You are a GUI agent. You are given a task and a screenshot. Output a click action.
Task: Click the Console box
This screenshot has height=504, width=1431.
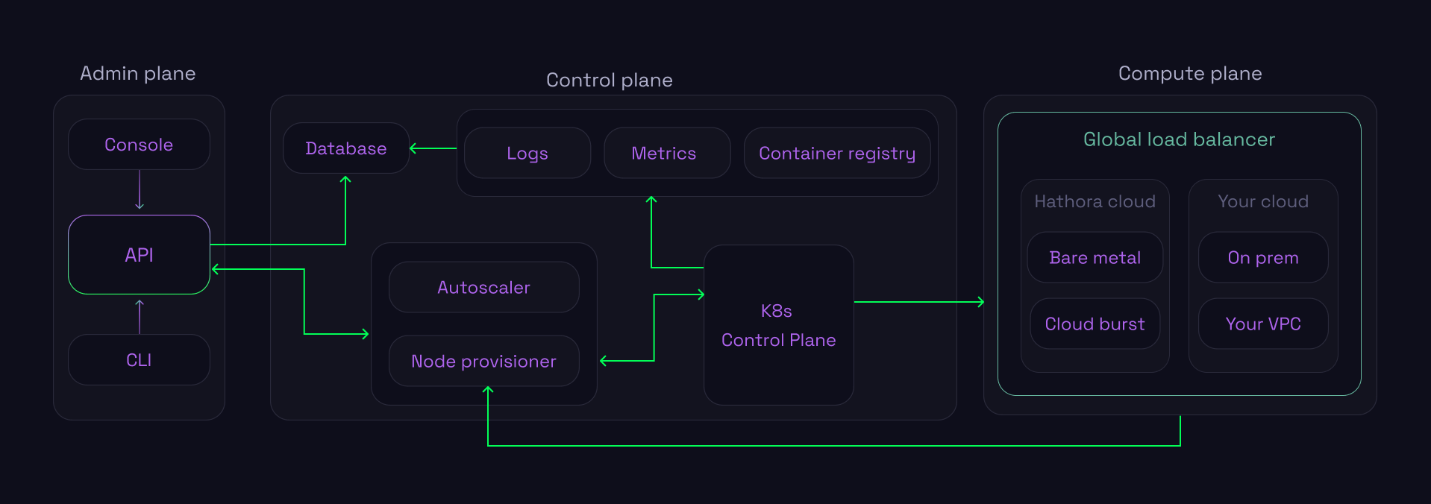coord(139,145)
